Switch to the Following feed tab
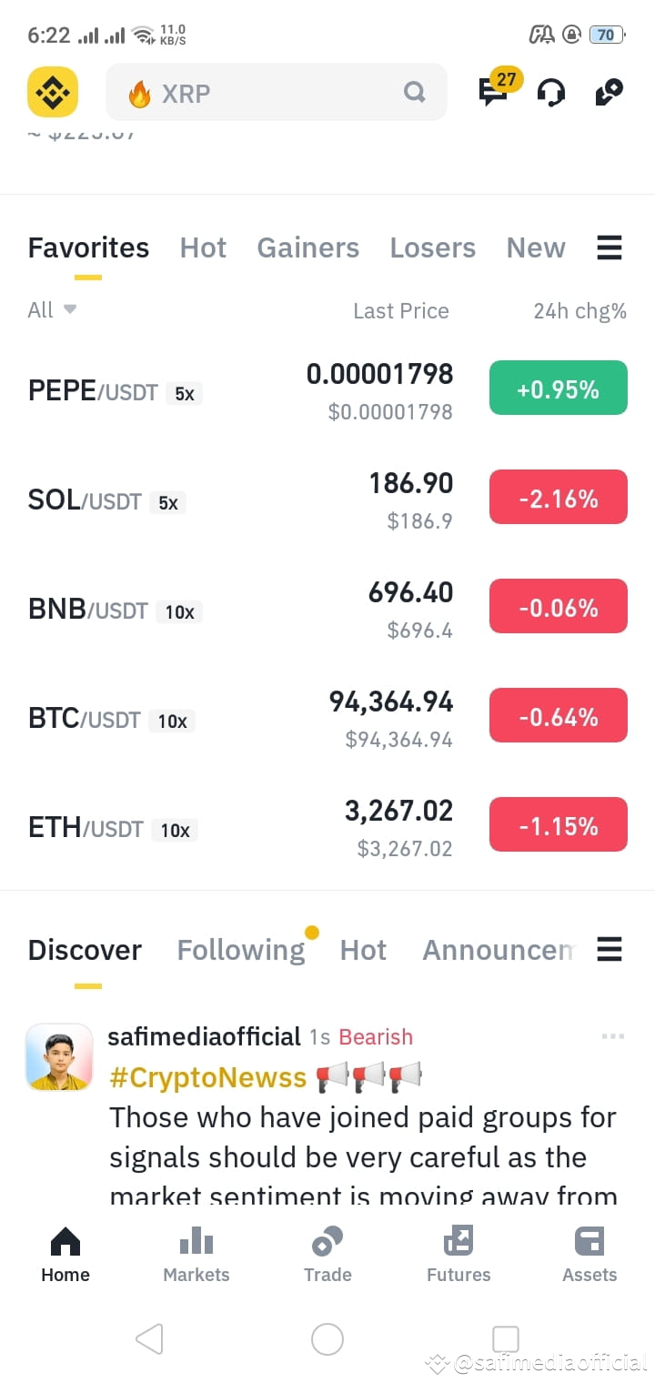 [x=241, y=950]
